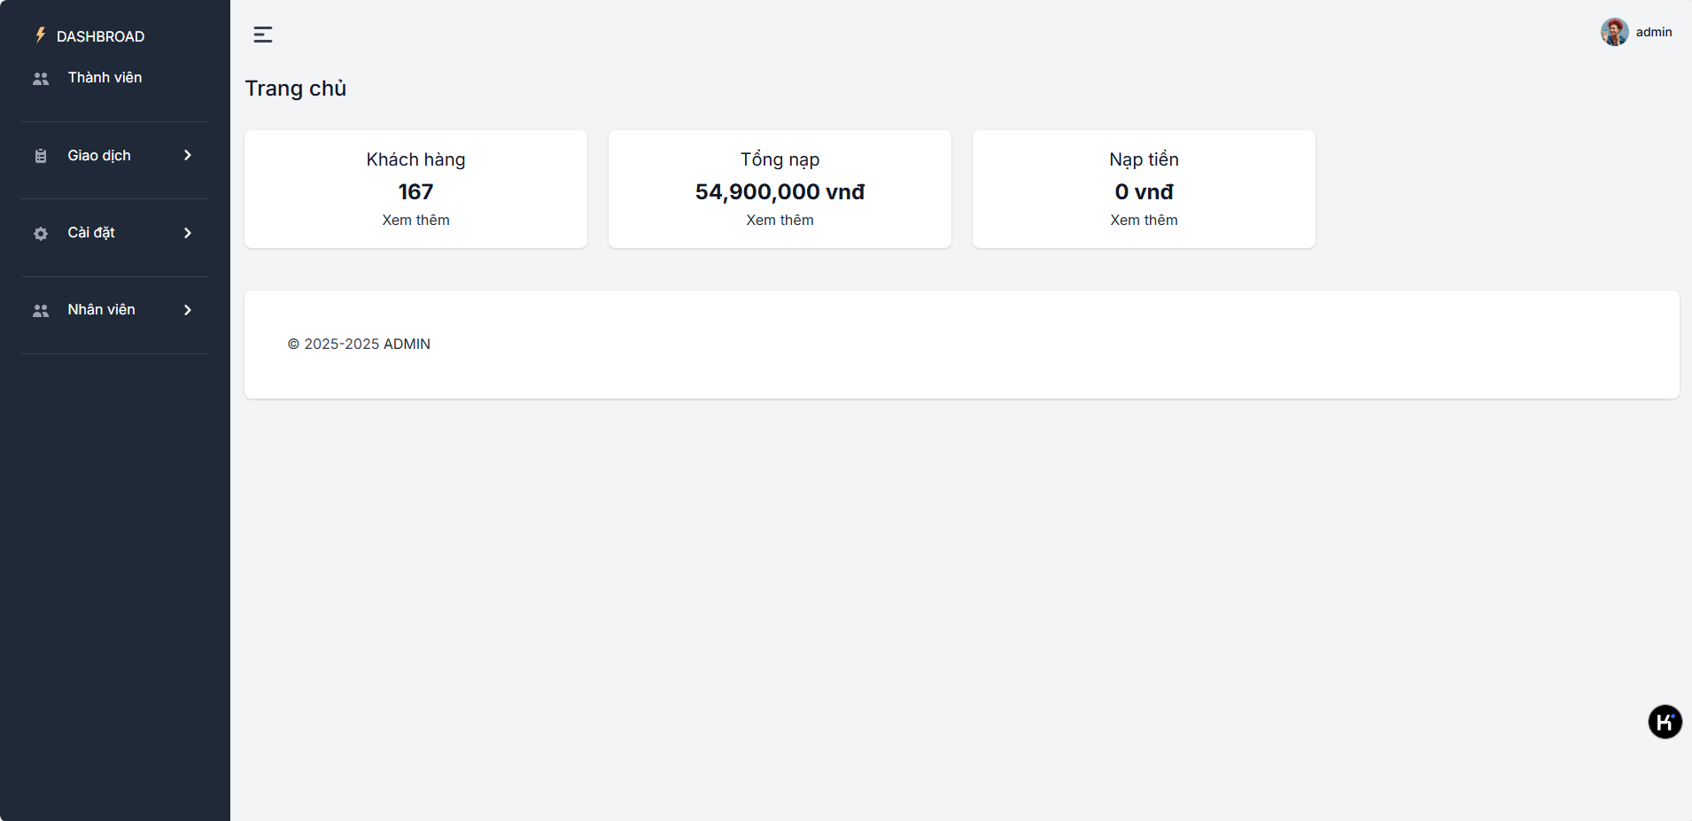Click the Thành viên people icon
1692x821 pixels.
point(41,79)
